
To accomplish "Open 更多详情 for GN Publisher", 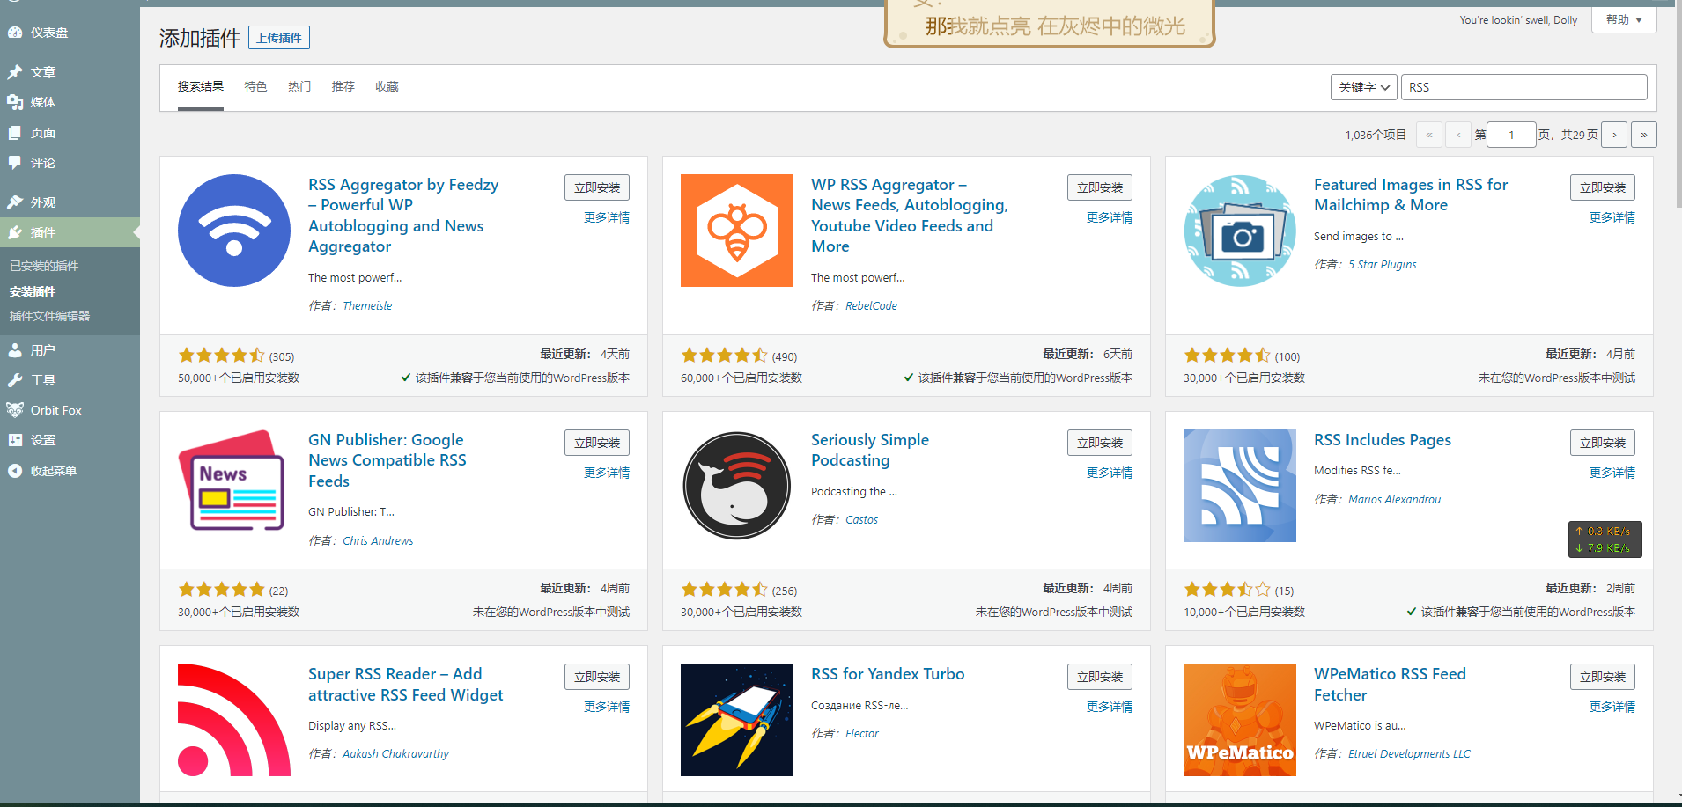I will coord(607,473).
